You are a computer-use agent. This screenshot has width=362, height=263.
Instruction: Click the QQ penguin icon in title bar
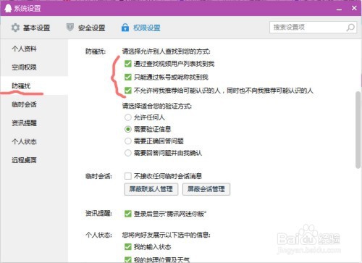tap(8, 8)
